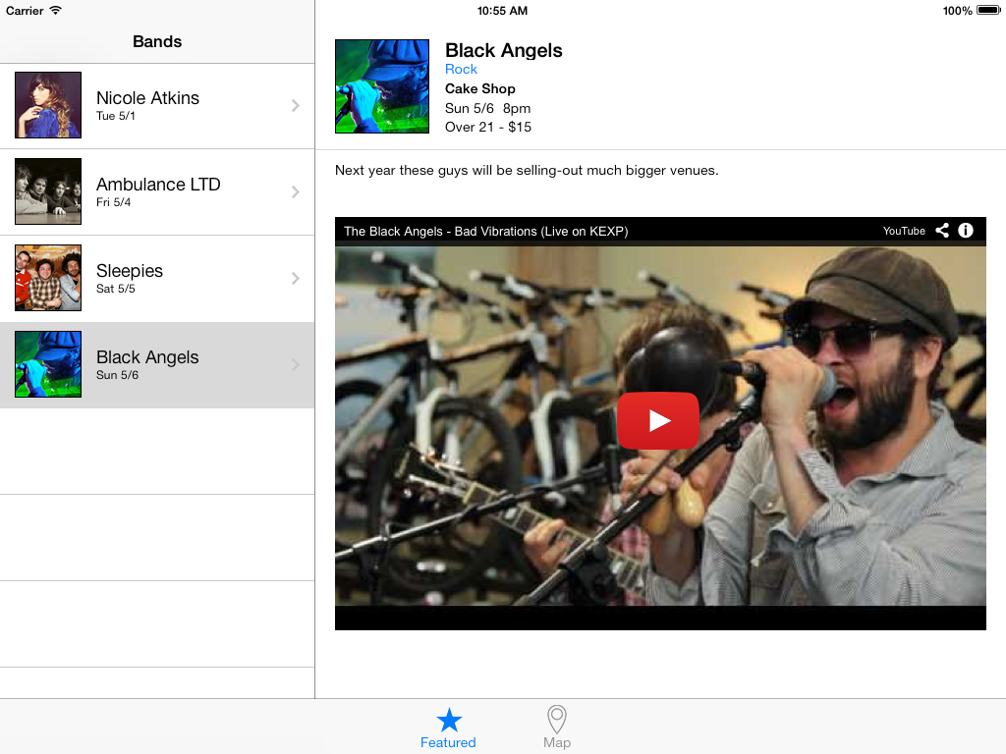
Task: Tap the 10:55 AM clock
Action: 502,11
